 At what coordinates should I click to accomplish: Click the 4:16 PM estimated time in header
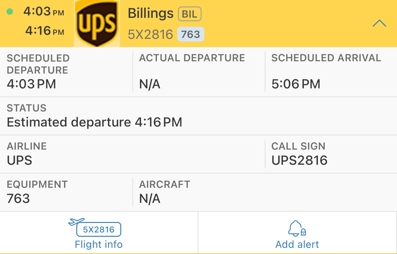click(45, 31)
